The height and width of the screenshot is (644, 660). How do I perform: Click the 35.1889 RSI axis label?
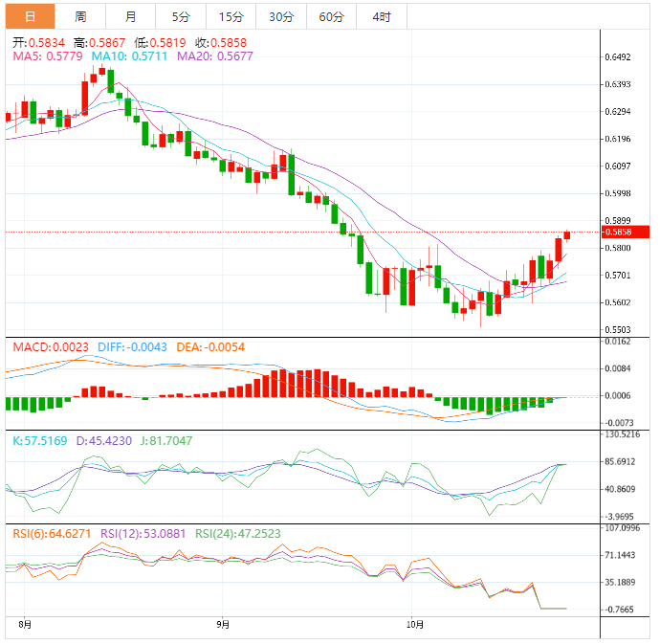click(620, 582)
